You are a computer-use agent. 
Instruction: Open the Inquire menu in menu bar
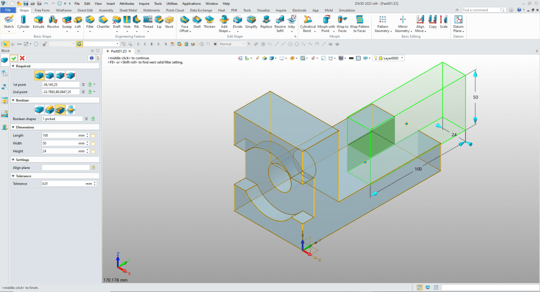point(144,3)
